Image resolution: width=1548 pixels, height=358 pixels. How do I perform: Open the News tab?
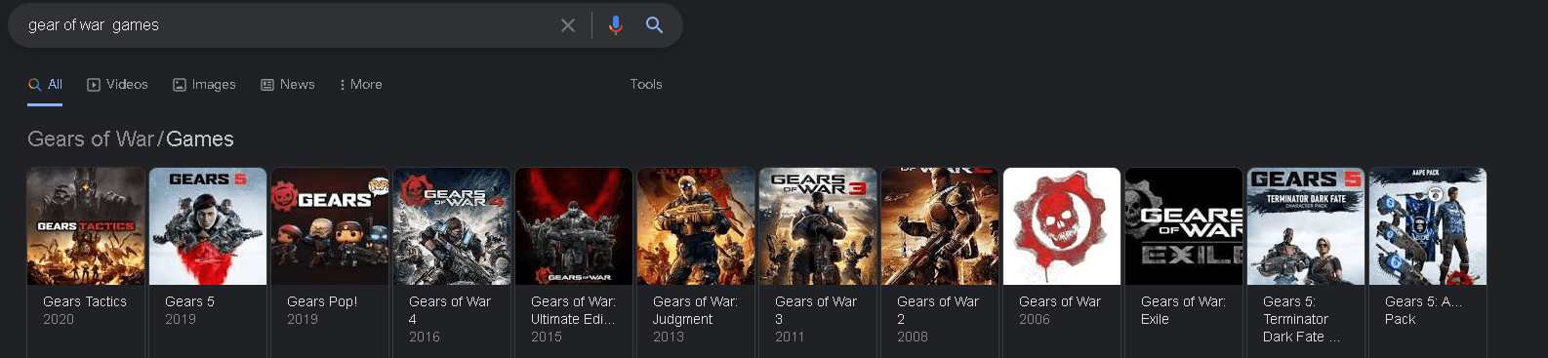287,85
